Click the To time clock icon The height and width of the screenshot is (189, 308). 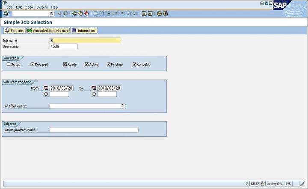(x=94, y=94)
